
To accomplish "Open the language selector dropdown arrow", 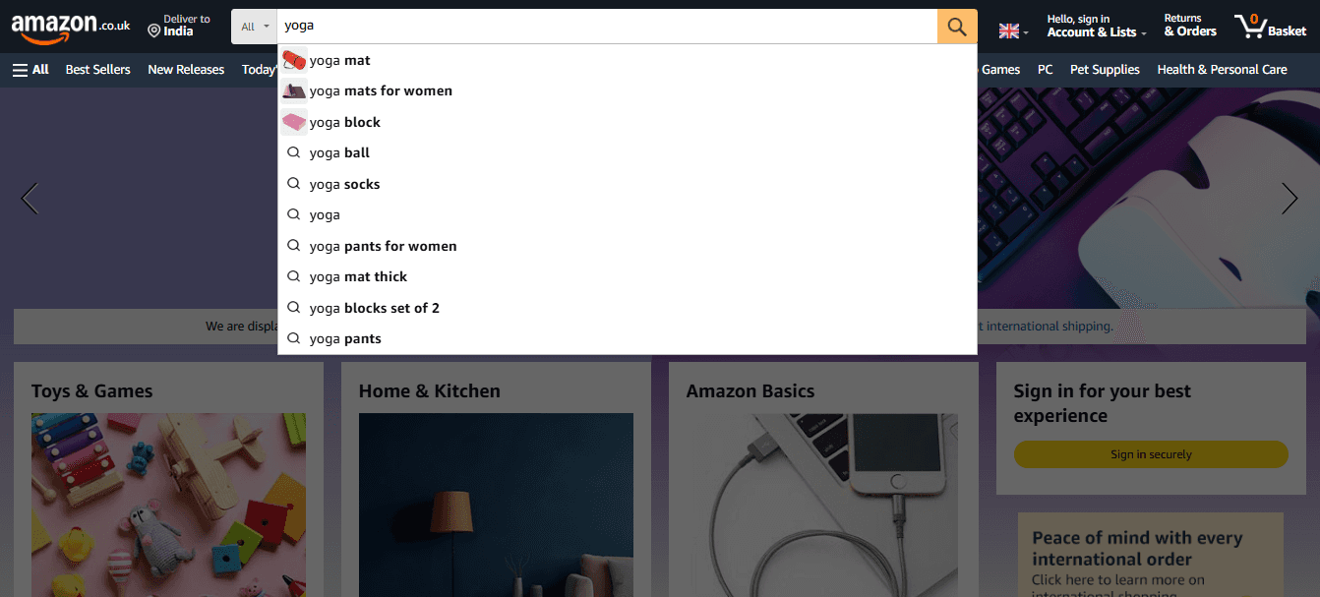I will 1025,32.
